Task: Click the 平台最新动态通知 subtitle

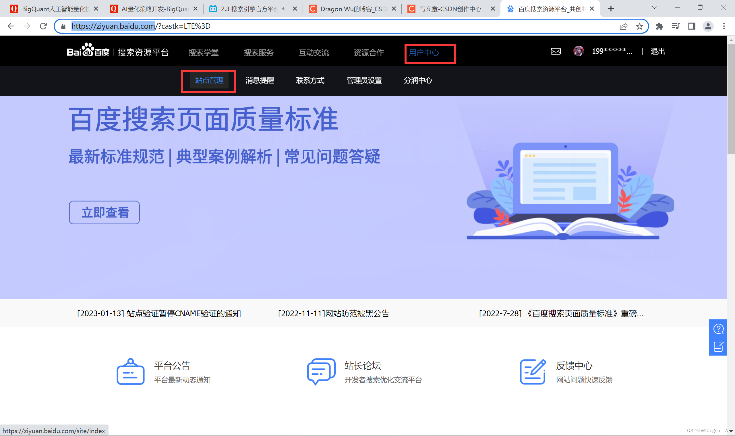Action: click(x=182, y=380)
